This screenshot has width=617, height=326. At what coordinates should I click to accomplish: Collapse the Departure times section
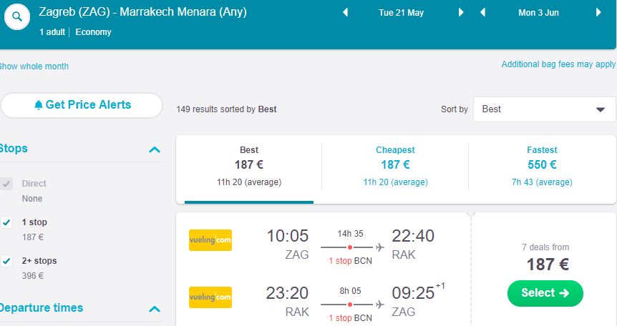pos(154,309)
